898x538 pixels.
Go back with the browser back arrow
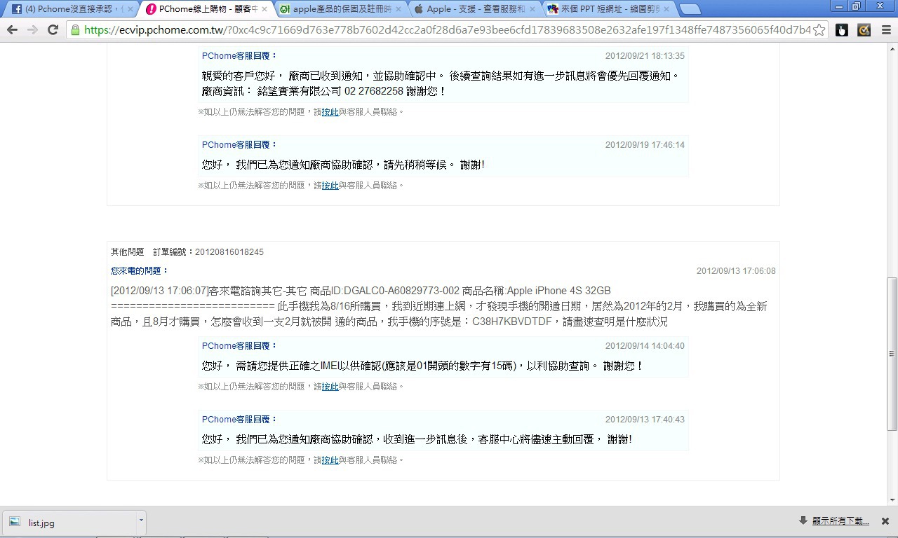click(12, 30)
